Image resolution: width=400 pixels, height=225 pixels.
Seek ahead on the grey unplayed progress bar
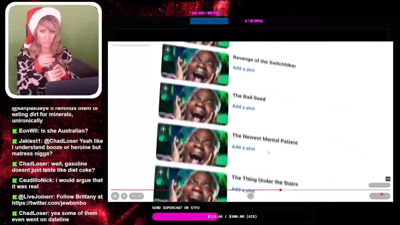336,190
